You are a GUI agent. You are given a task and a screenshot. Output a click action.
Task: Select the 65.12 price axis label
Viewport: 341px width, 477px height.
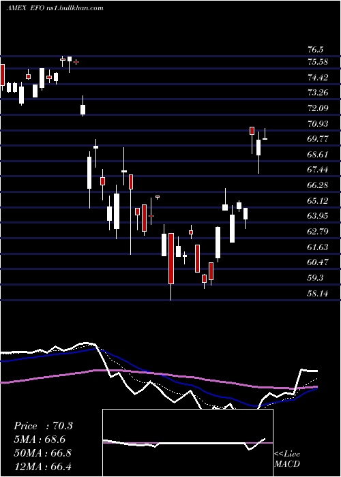[318, 201]
